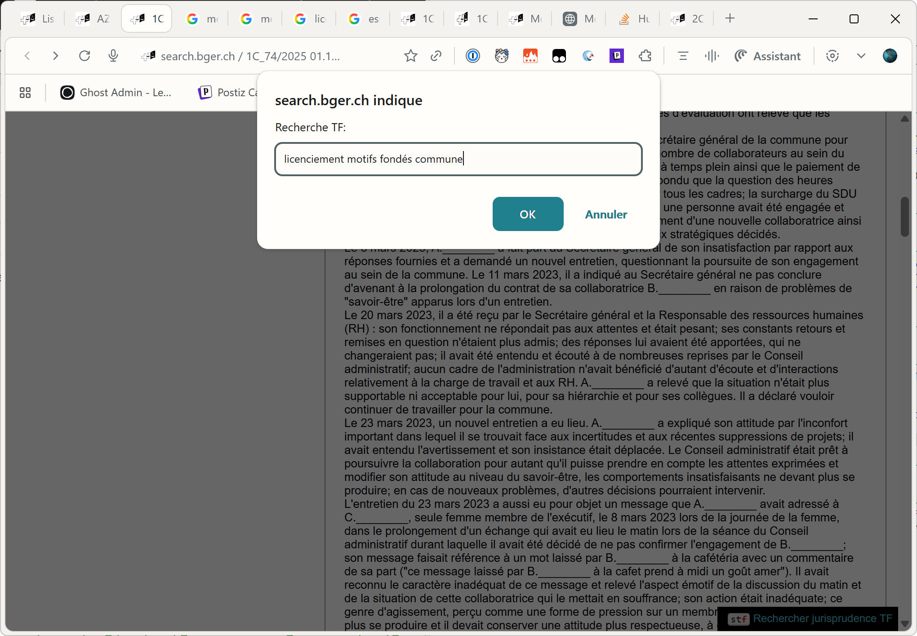Click the Recherche TF text field
This screenshot has width=917, height=636.
458,159
